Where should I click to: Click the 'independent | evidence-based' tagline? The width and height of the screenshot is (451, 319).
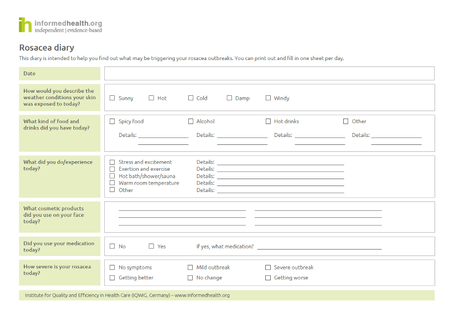(x=69, y=30)
